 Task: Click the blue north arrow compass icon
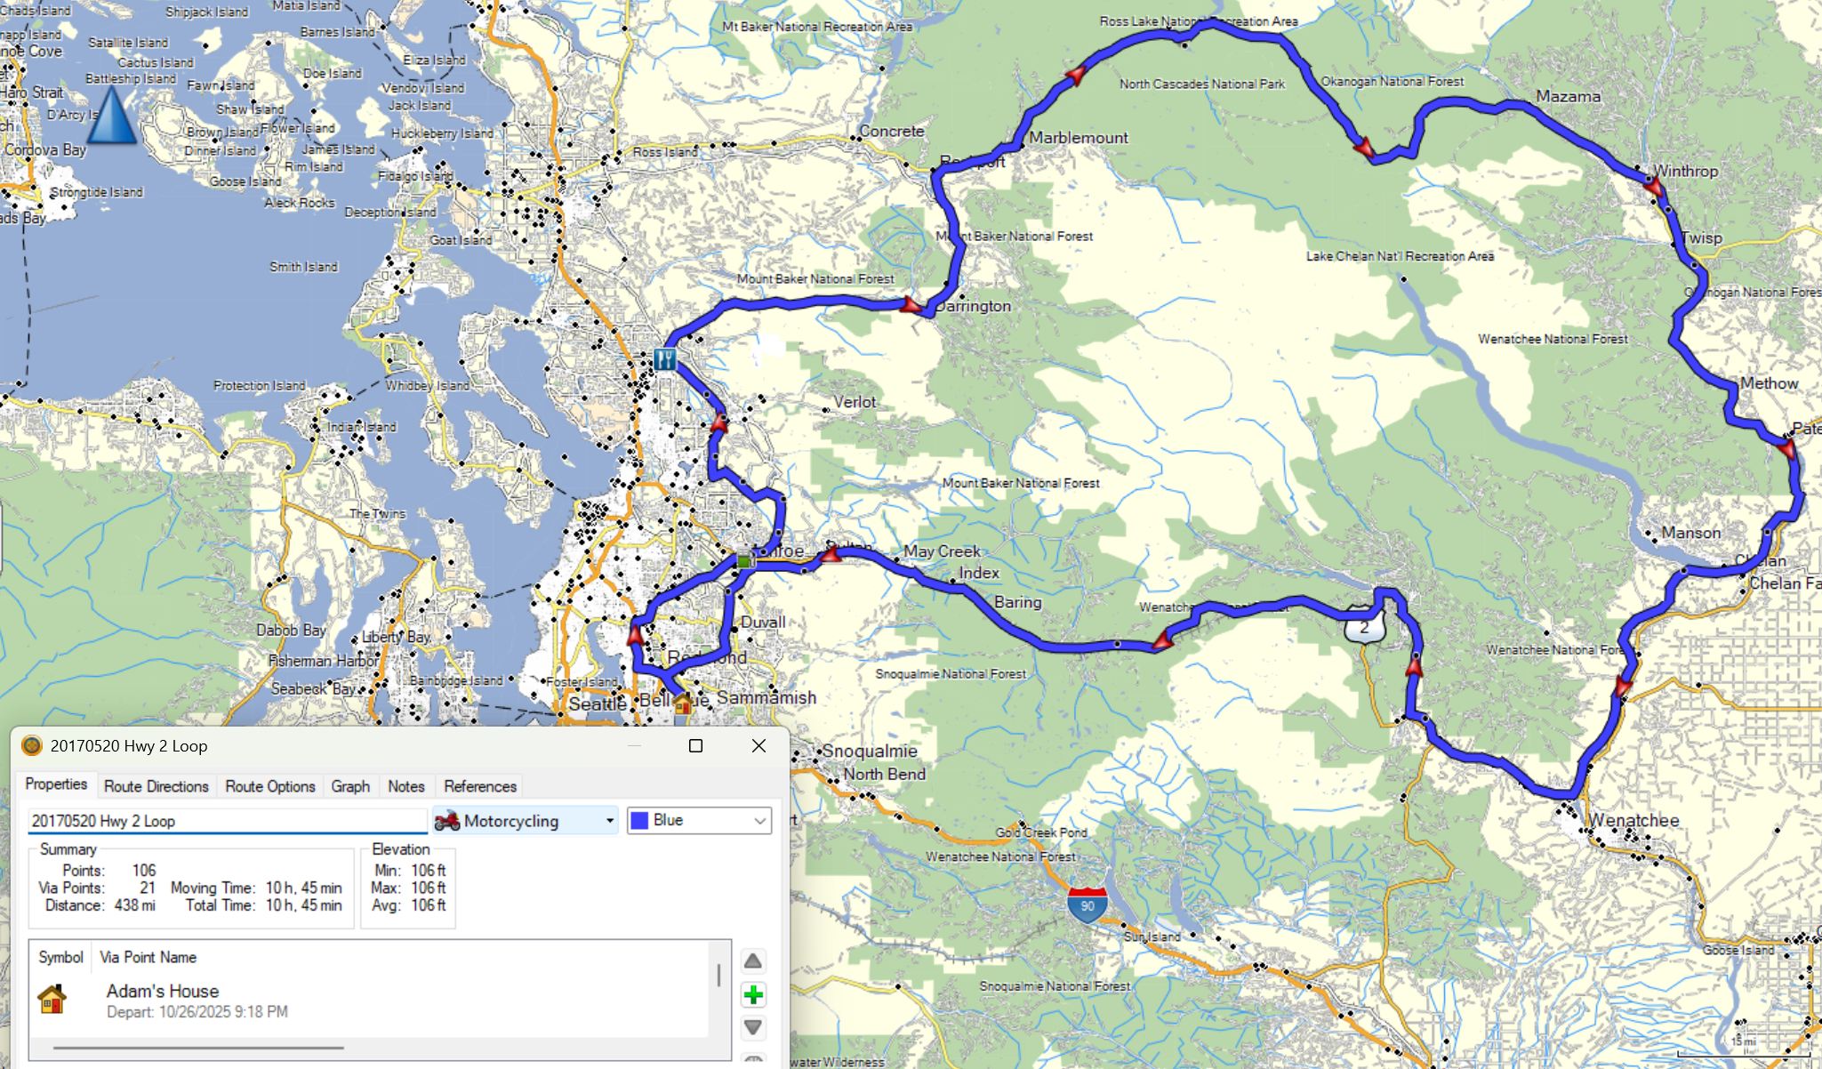pyautogui.click(x=113, y=116)
